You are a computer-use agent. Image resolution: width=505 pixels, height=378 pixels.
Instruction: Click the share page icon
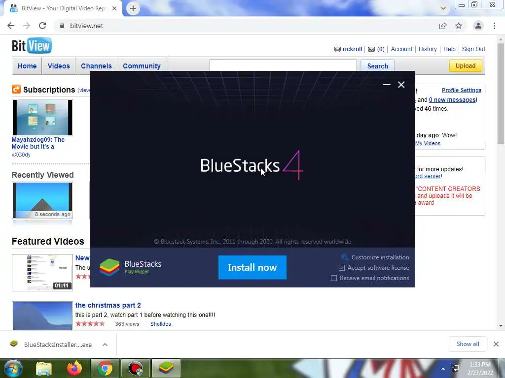pyautogui.click(x=443, y=26)
